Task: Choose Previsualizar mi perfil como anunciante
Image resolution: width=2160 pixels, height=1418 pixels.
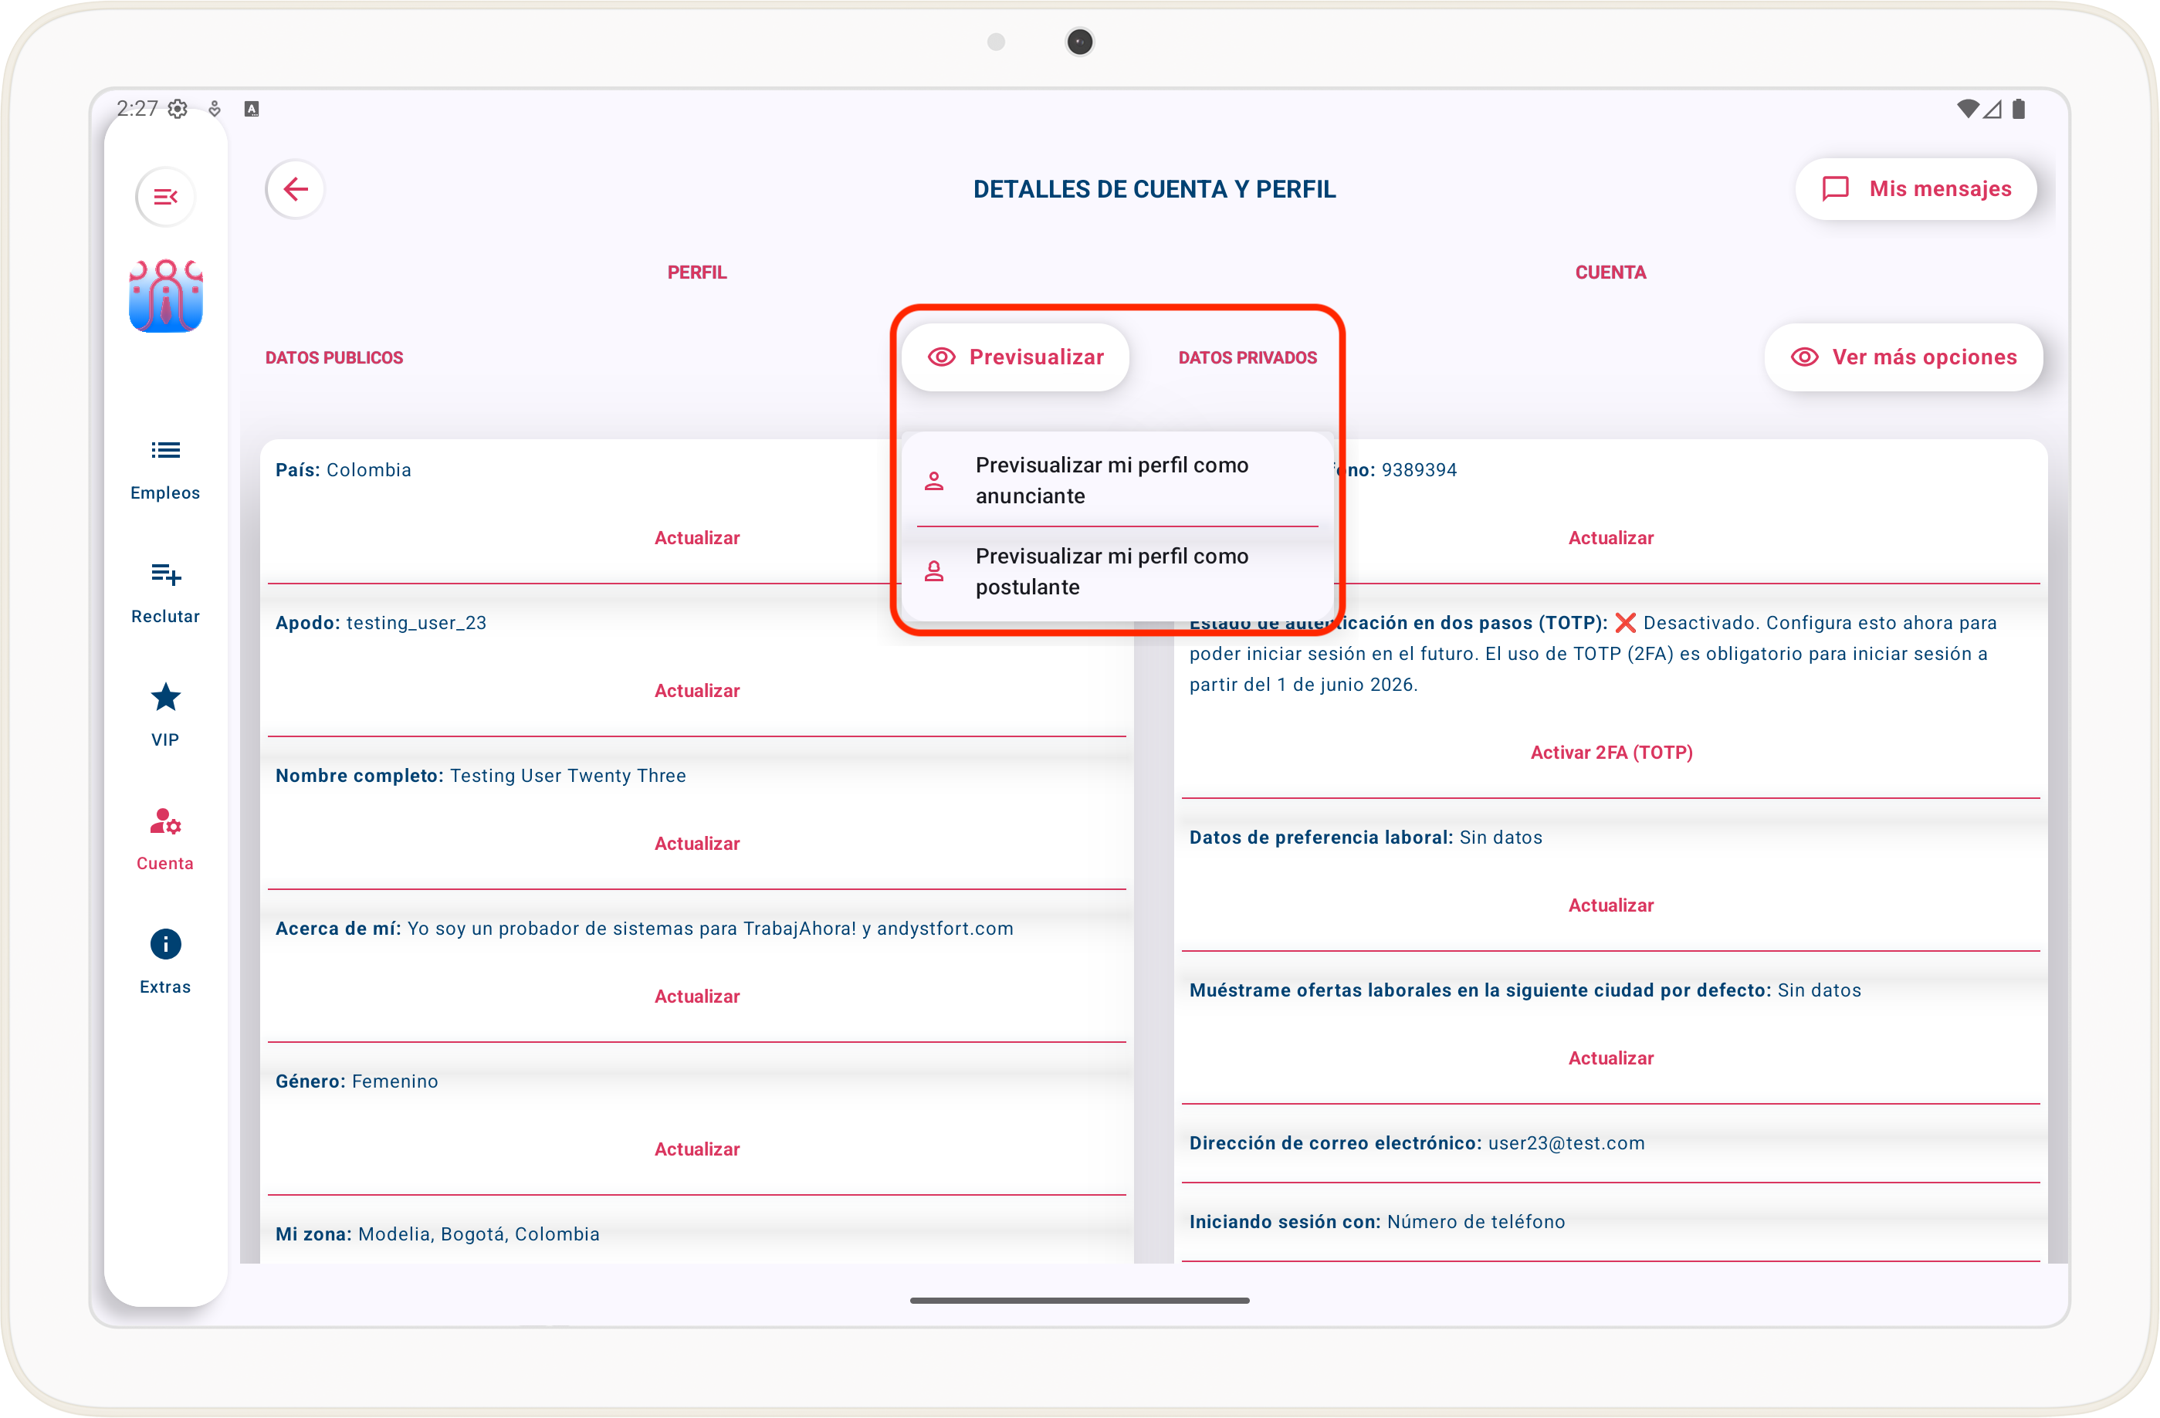Action: coord(1112,480)
